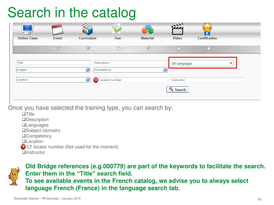Open the Subject field lookup icon
The height and width of the screenshot is (205, 274).
87,70
